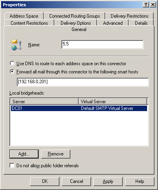Select Use DNS to route radio button

[12, 63]
